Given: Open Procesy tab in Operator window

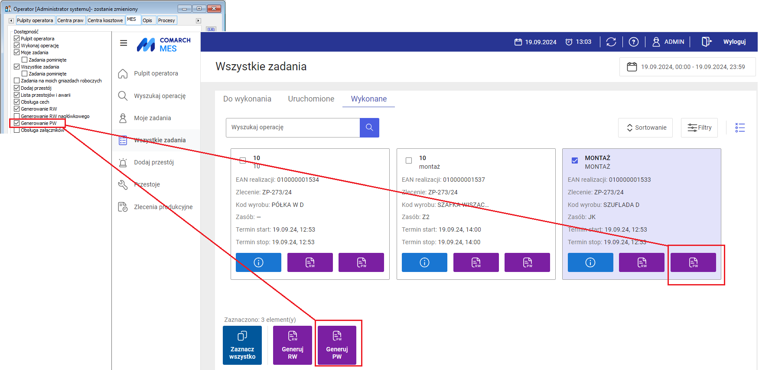Looking at the screenshot, I should point(166,20).
